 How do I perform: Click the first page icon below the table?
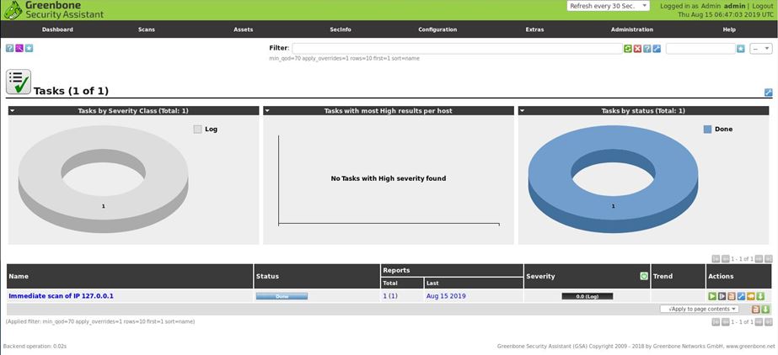(716, 322)
